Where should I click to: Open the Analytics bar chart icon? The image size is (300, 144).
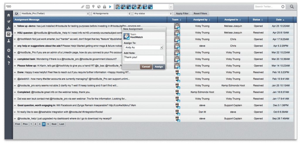pos(8,28)
